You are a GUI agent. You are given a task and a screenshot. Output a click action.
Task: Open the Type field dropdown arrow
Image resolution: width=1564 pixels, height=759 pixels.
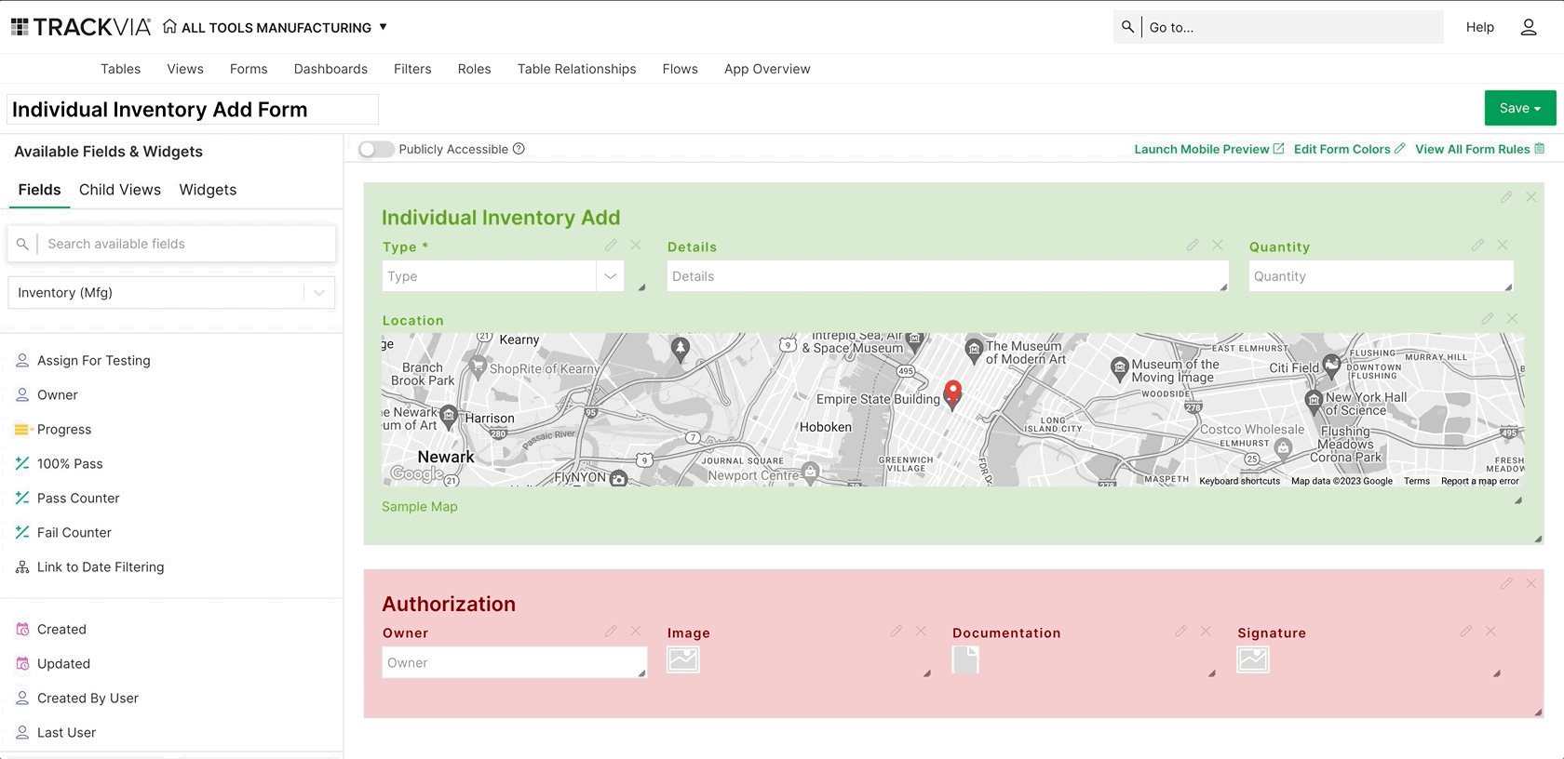pyautogui.click(x=610, y=276)
